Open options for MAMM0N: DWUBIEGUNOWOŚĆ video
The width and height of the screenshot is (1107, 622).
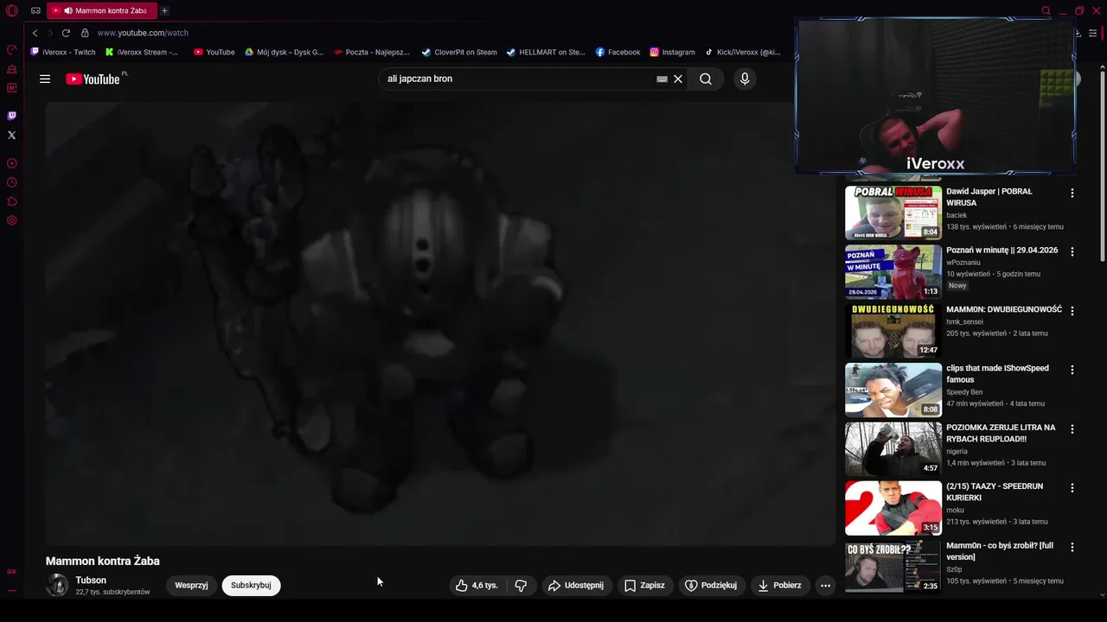(1072, 310)
